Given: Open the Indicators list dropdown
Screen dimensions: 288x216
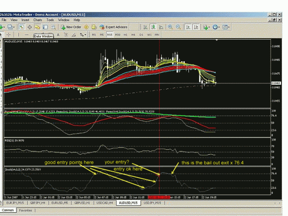Looking at the screenshot, I should (206, 27).
